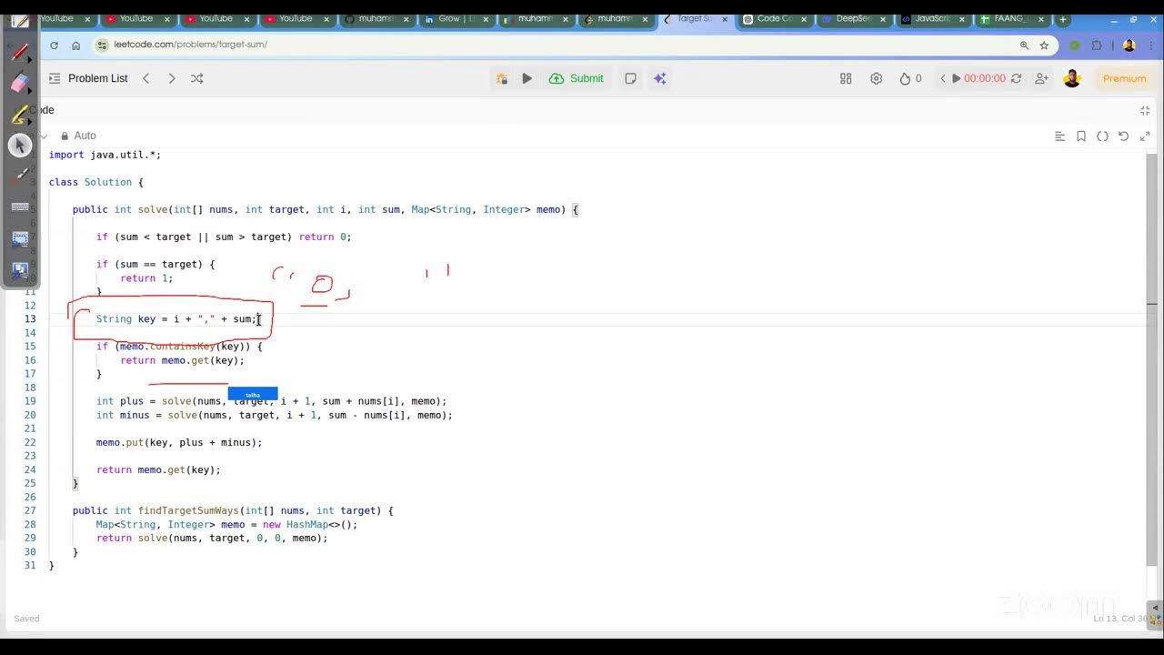The width and height of the screenshot is (1164, 655).
Task: Click the debugger icon left of Run
Action: 501,78
